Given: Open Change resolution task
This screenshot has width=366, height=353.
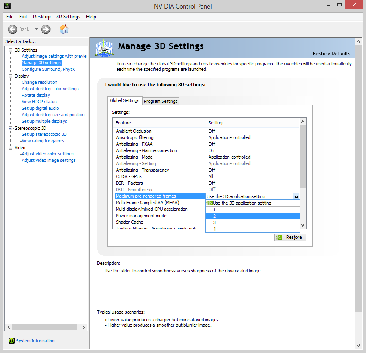Looking at the screenshot, I should pos(40,82).
